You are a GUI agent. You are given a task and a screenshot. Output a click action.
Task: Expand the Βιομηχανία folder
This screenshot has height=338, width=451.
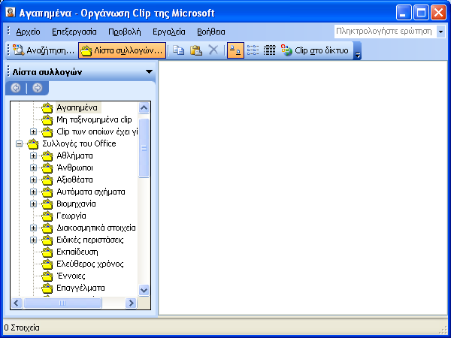[33, 204]
